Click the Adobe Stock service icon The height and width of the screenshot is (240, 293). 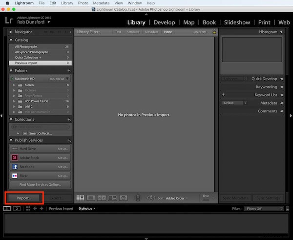pos(15,158)
